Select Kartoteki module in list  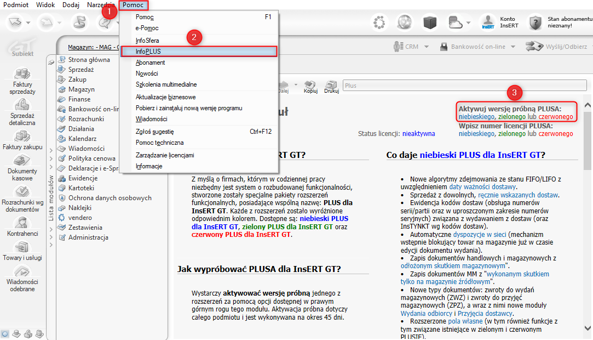(x=81, y=188)
